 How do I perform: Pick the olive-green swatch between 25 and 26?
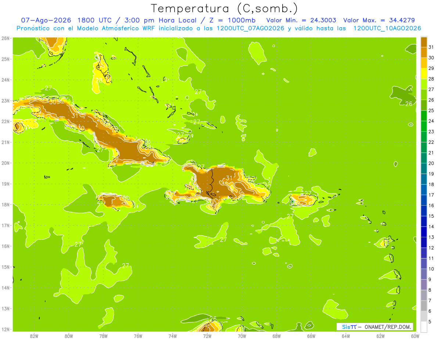coord(424,106)
